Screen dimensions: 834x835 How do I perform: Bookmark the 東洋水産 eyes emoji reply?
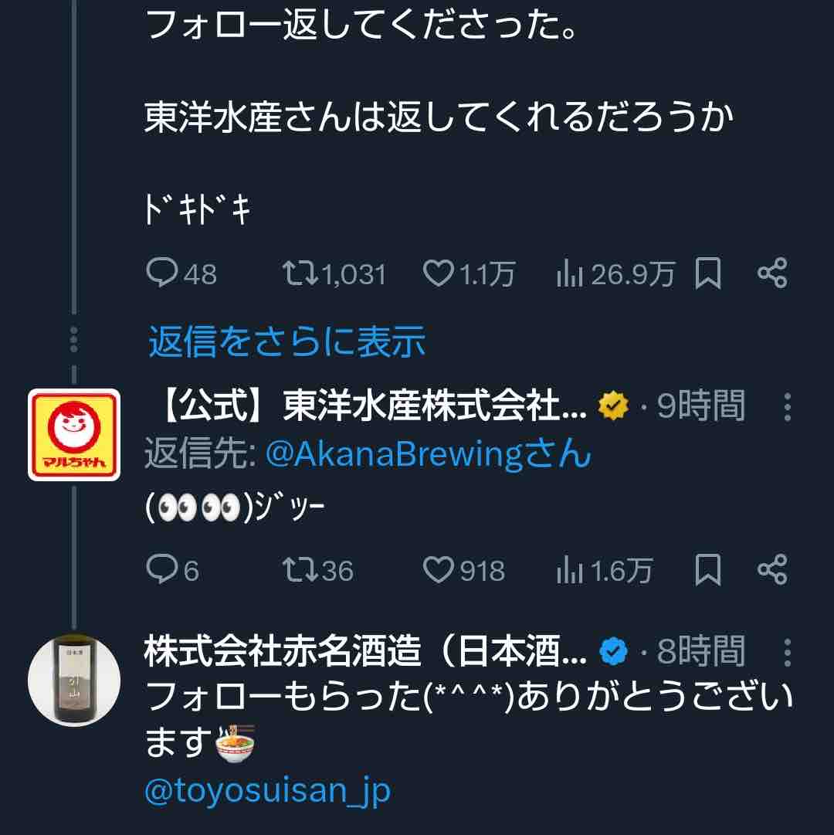click(708, 569)
